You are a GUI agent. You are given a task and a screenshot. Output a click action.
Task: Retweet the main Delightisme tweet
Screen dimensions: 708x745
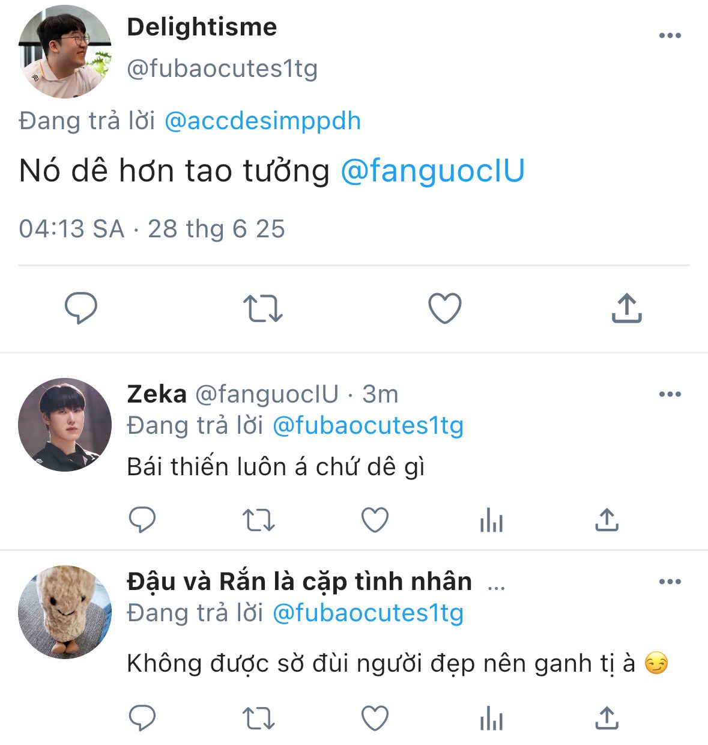(262, 308)
